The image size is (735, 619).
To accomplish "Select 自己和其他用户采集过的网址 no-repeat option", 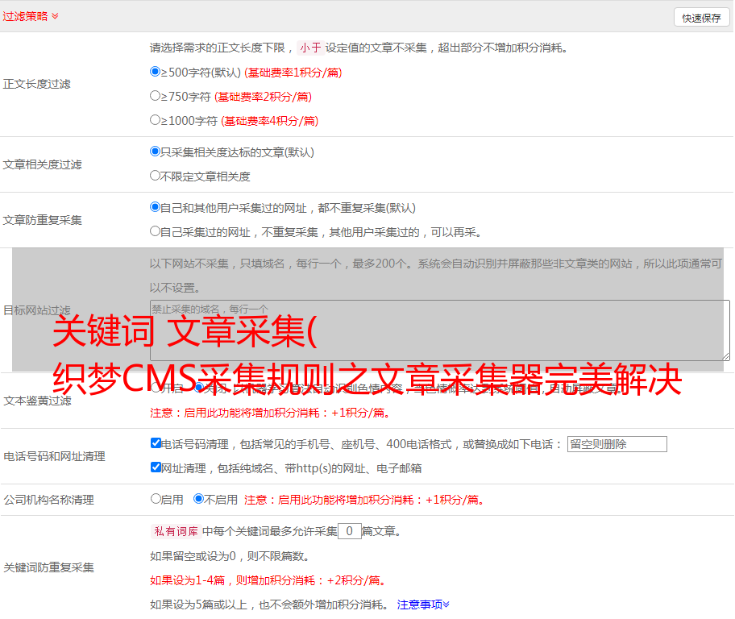I will [x=156, y=207].
